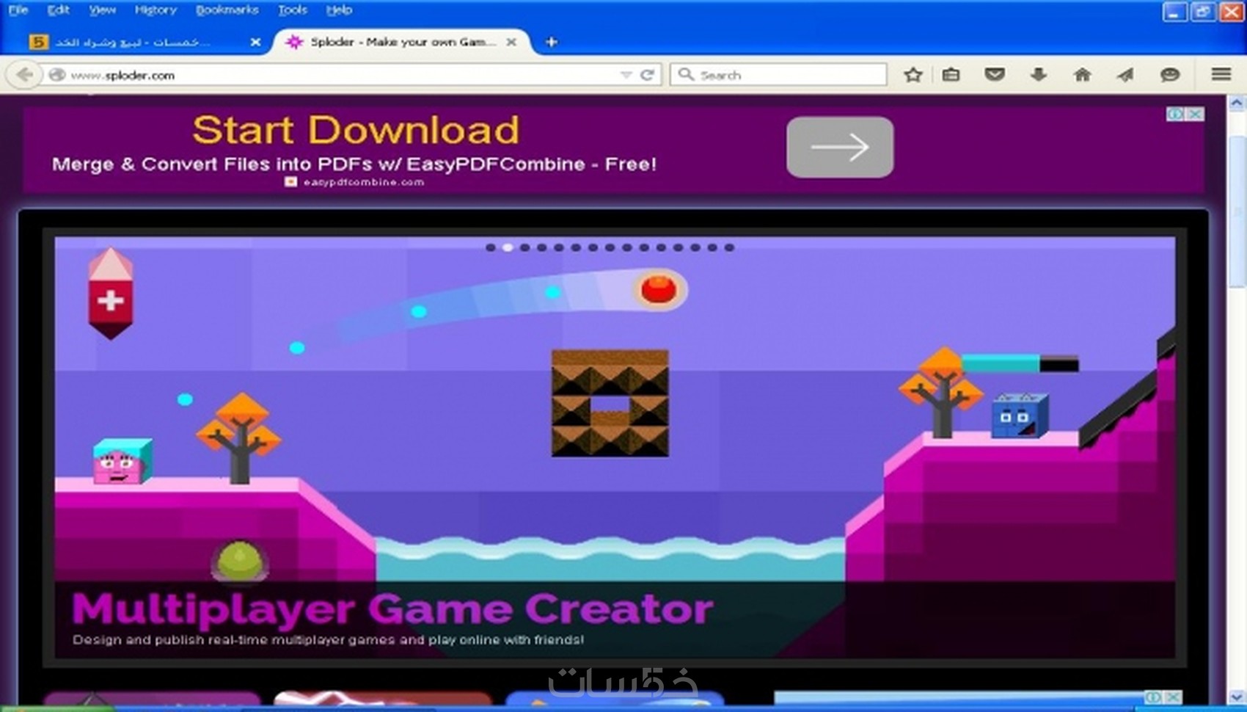
Task: Click Merge & Convert Files ad text
Action: (x=354, y=164)
